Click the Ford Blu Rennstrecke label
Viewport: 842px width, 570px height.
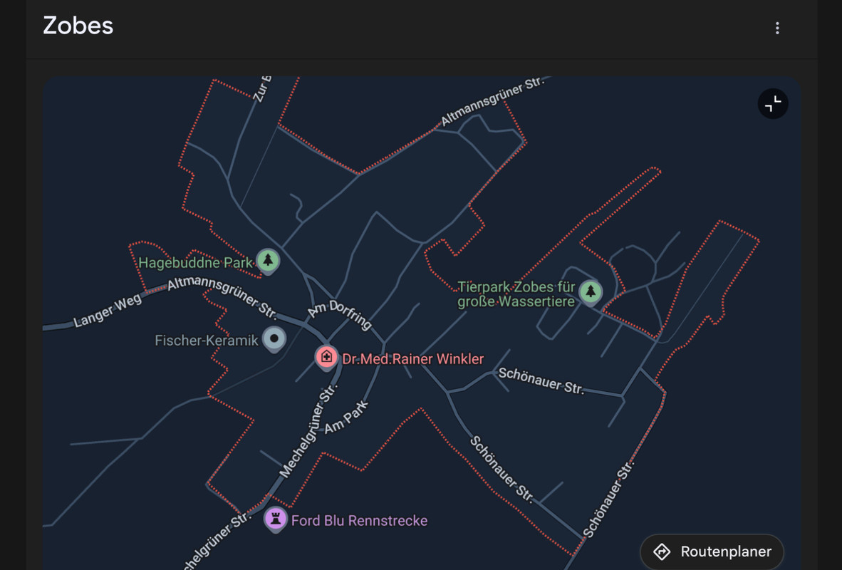(x=359, y=521)
